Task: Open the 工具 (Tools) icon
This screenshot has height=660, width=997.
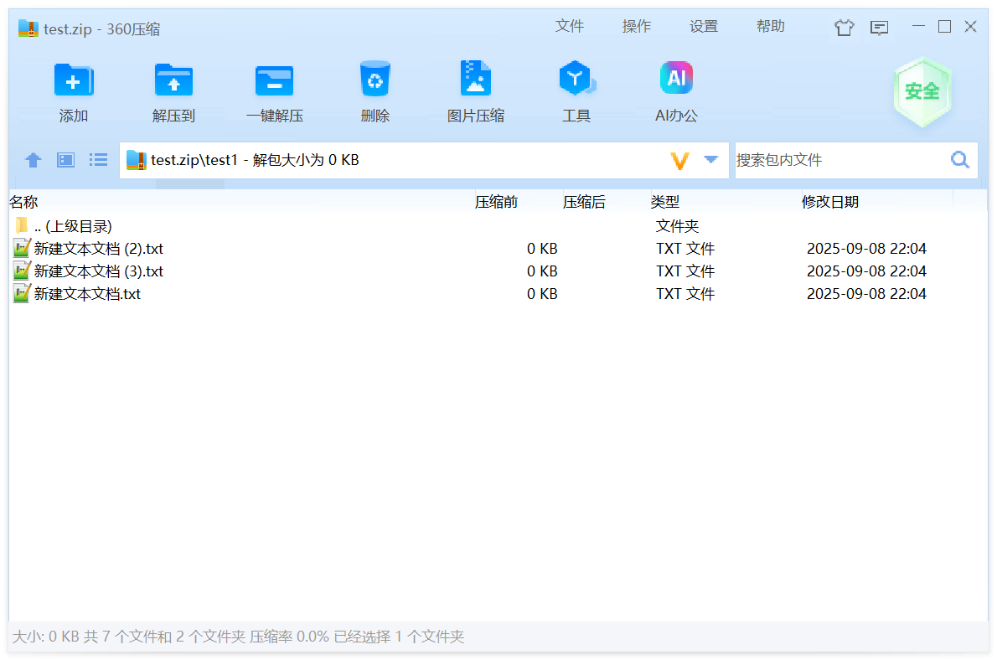Action: pos(576,80)
